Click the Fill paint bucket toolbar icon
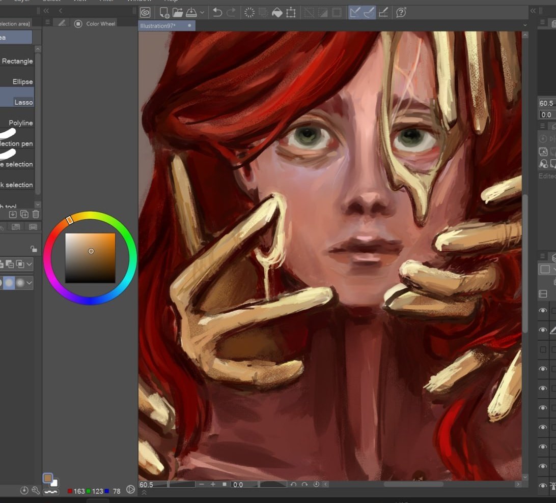 (277, 13)
